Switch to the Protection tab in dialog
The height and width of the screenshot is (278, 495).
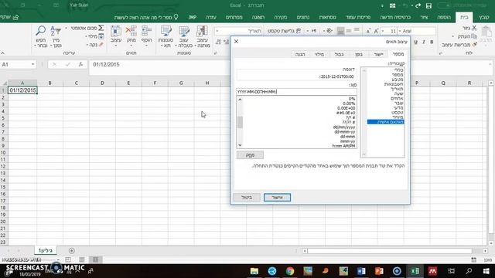pyautogui.click(x=300, y=54)
